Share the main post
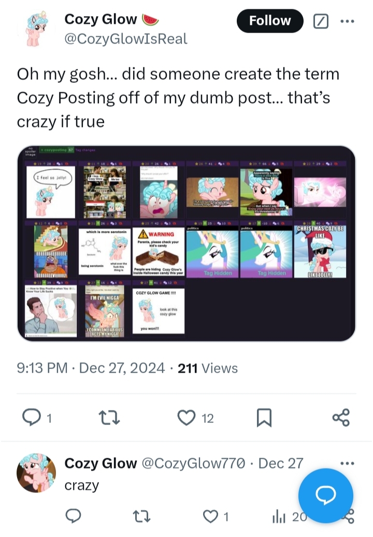 [341, 418]
